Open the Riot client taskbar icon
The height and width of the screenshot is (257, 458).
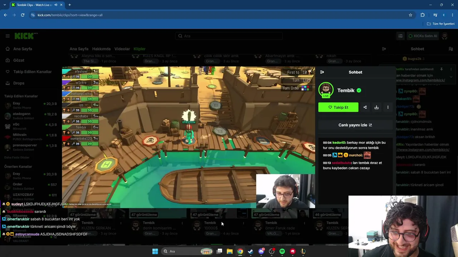[293, 251]
